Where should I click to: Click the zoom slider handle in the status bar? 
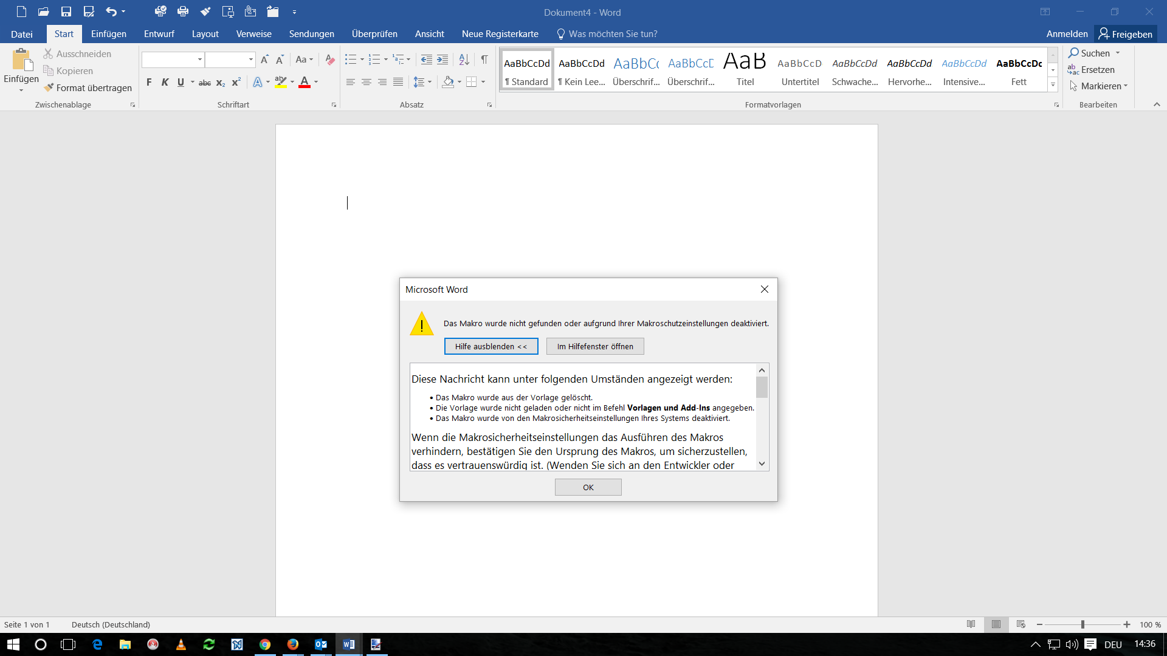coord(1083,624)
